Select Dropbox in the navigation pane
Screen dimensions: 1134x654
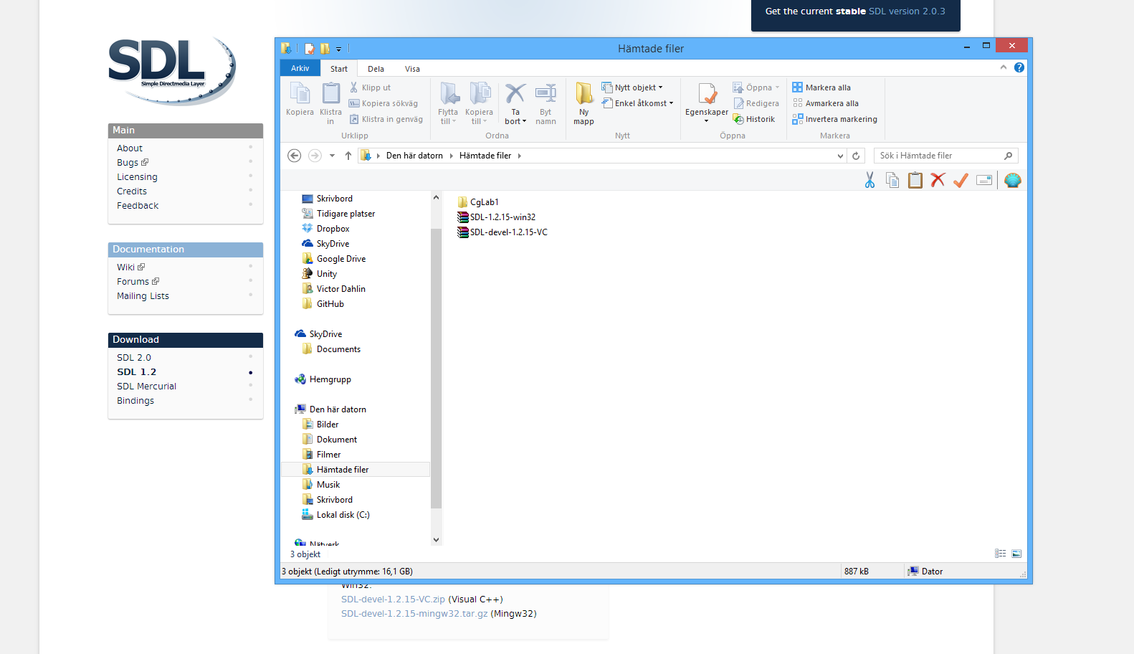333,229
